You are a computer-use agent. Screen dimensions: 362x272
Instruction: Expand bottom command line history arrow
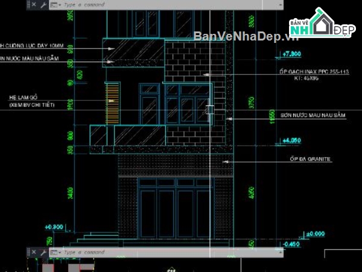click(281, 252)
